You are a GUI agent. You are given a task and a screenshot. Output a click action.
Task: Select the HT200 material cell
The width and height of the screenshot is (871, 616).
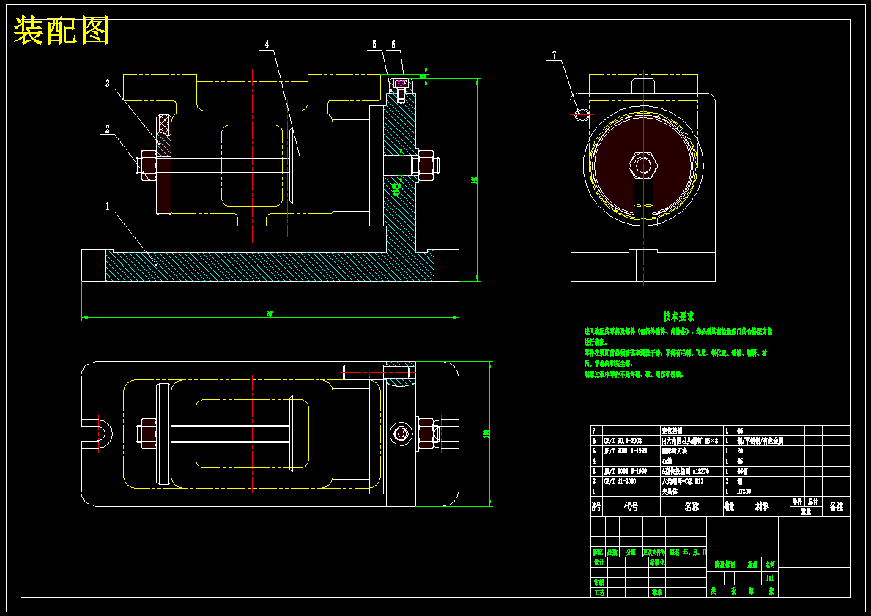tap(745, 491)
